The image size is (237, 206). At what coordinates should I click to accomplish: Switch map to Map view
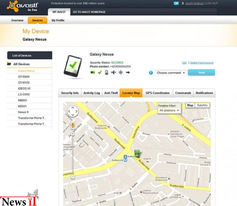190,105
